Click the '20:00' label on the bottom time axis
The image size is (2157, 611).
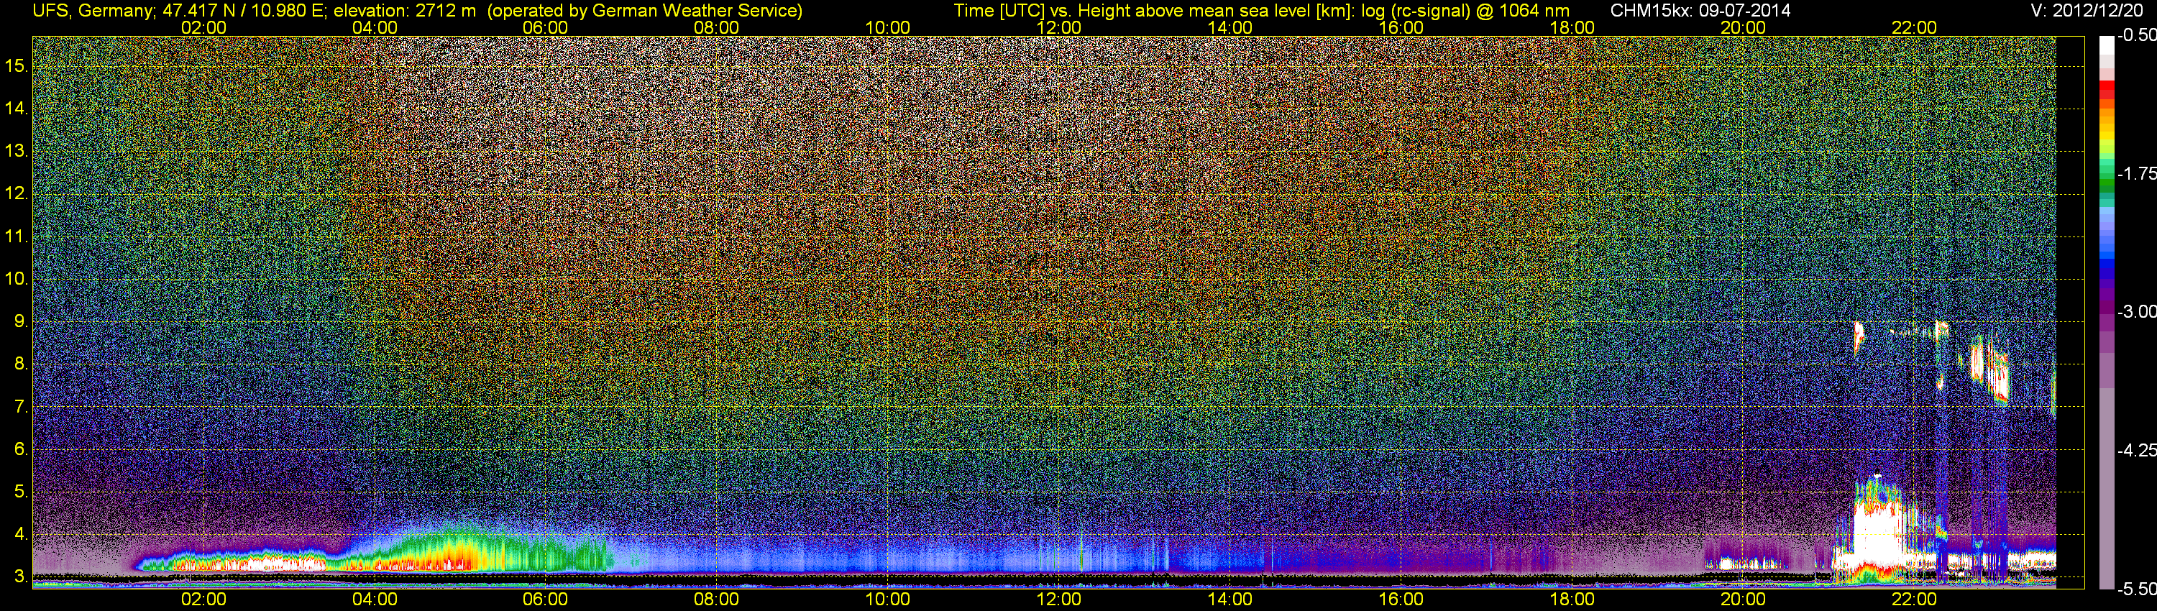coord(1744,600)
